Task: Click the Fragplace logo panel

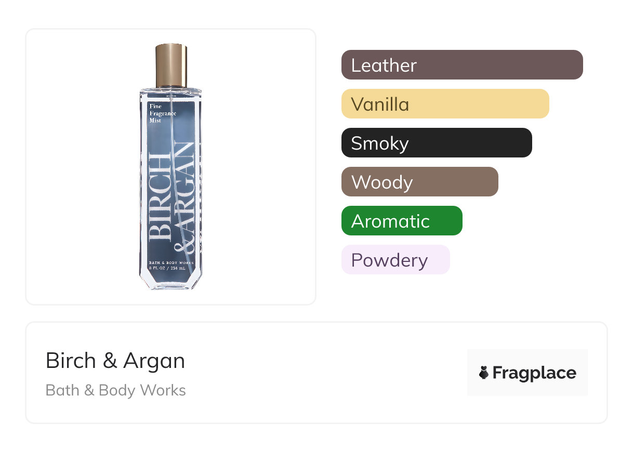Action: point(527,373)
